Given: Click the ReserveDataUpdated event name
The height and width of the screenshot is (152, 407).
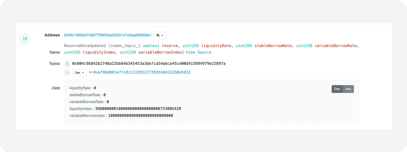Looking at the screenshot, I should click(85, 46).
